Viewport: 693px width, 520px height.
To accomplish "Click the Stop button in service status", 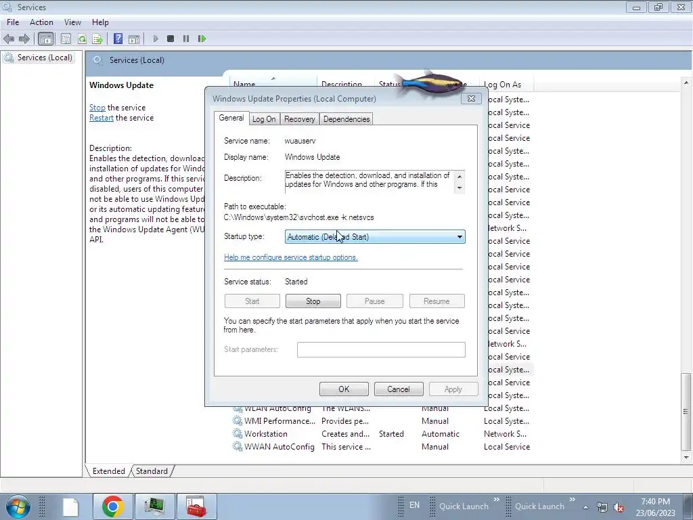I will [313, 301].
